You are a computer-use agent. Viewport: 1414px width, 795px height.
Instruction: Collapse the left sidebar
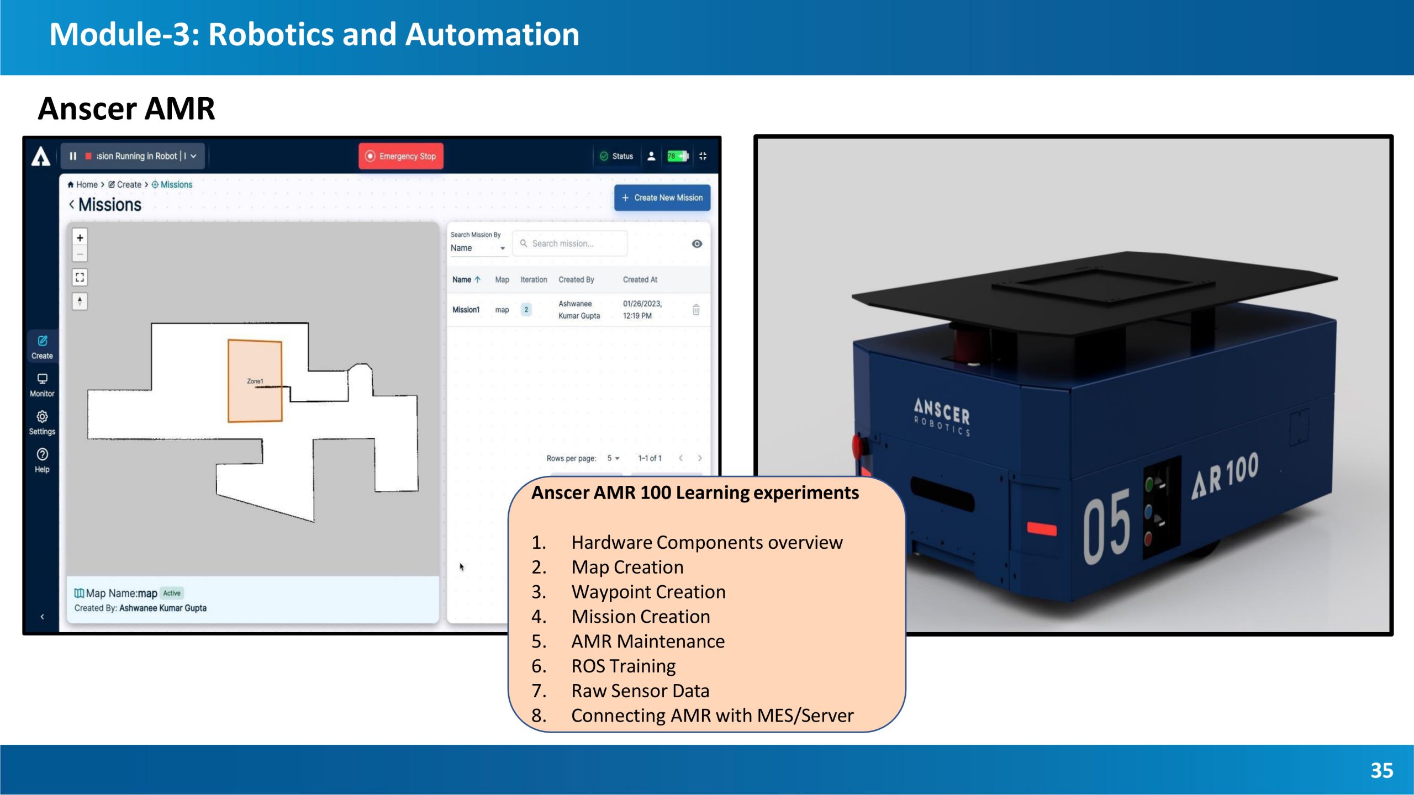[42, 617]
